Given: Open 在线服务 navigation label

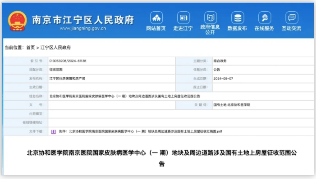Looking at the screenshot, I should coord(264,29).
